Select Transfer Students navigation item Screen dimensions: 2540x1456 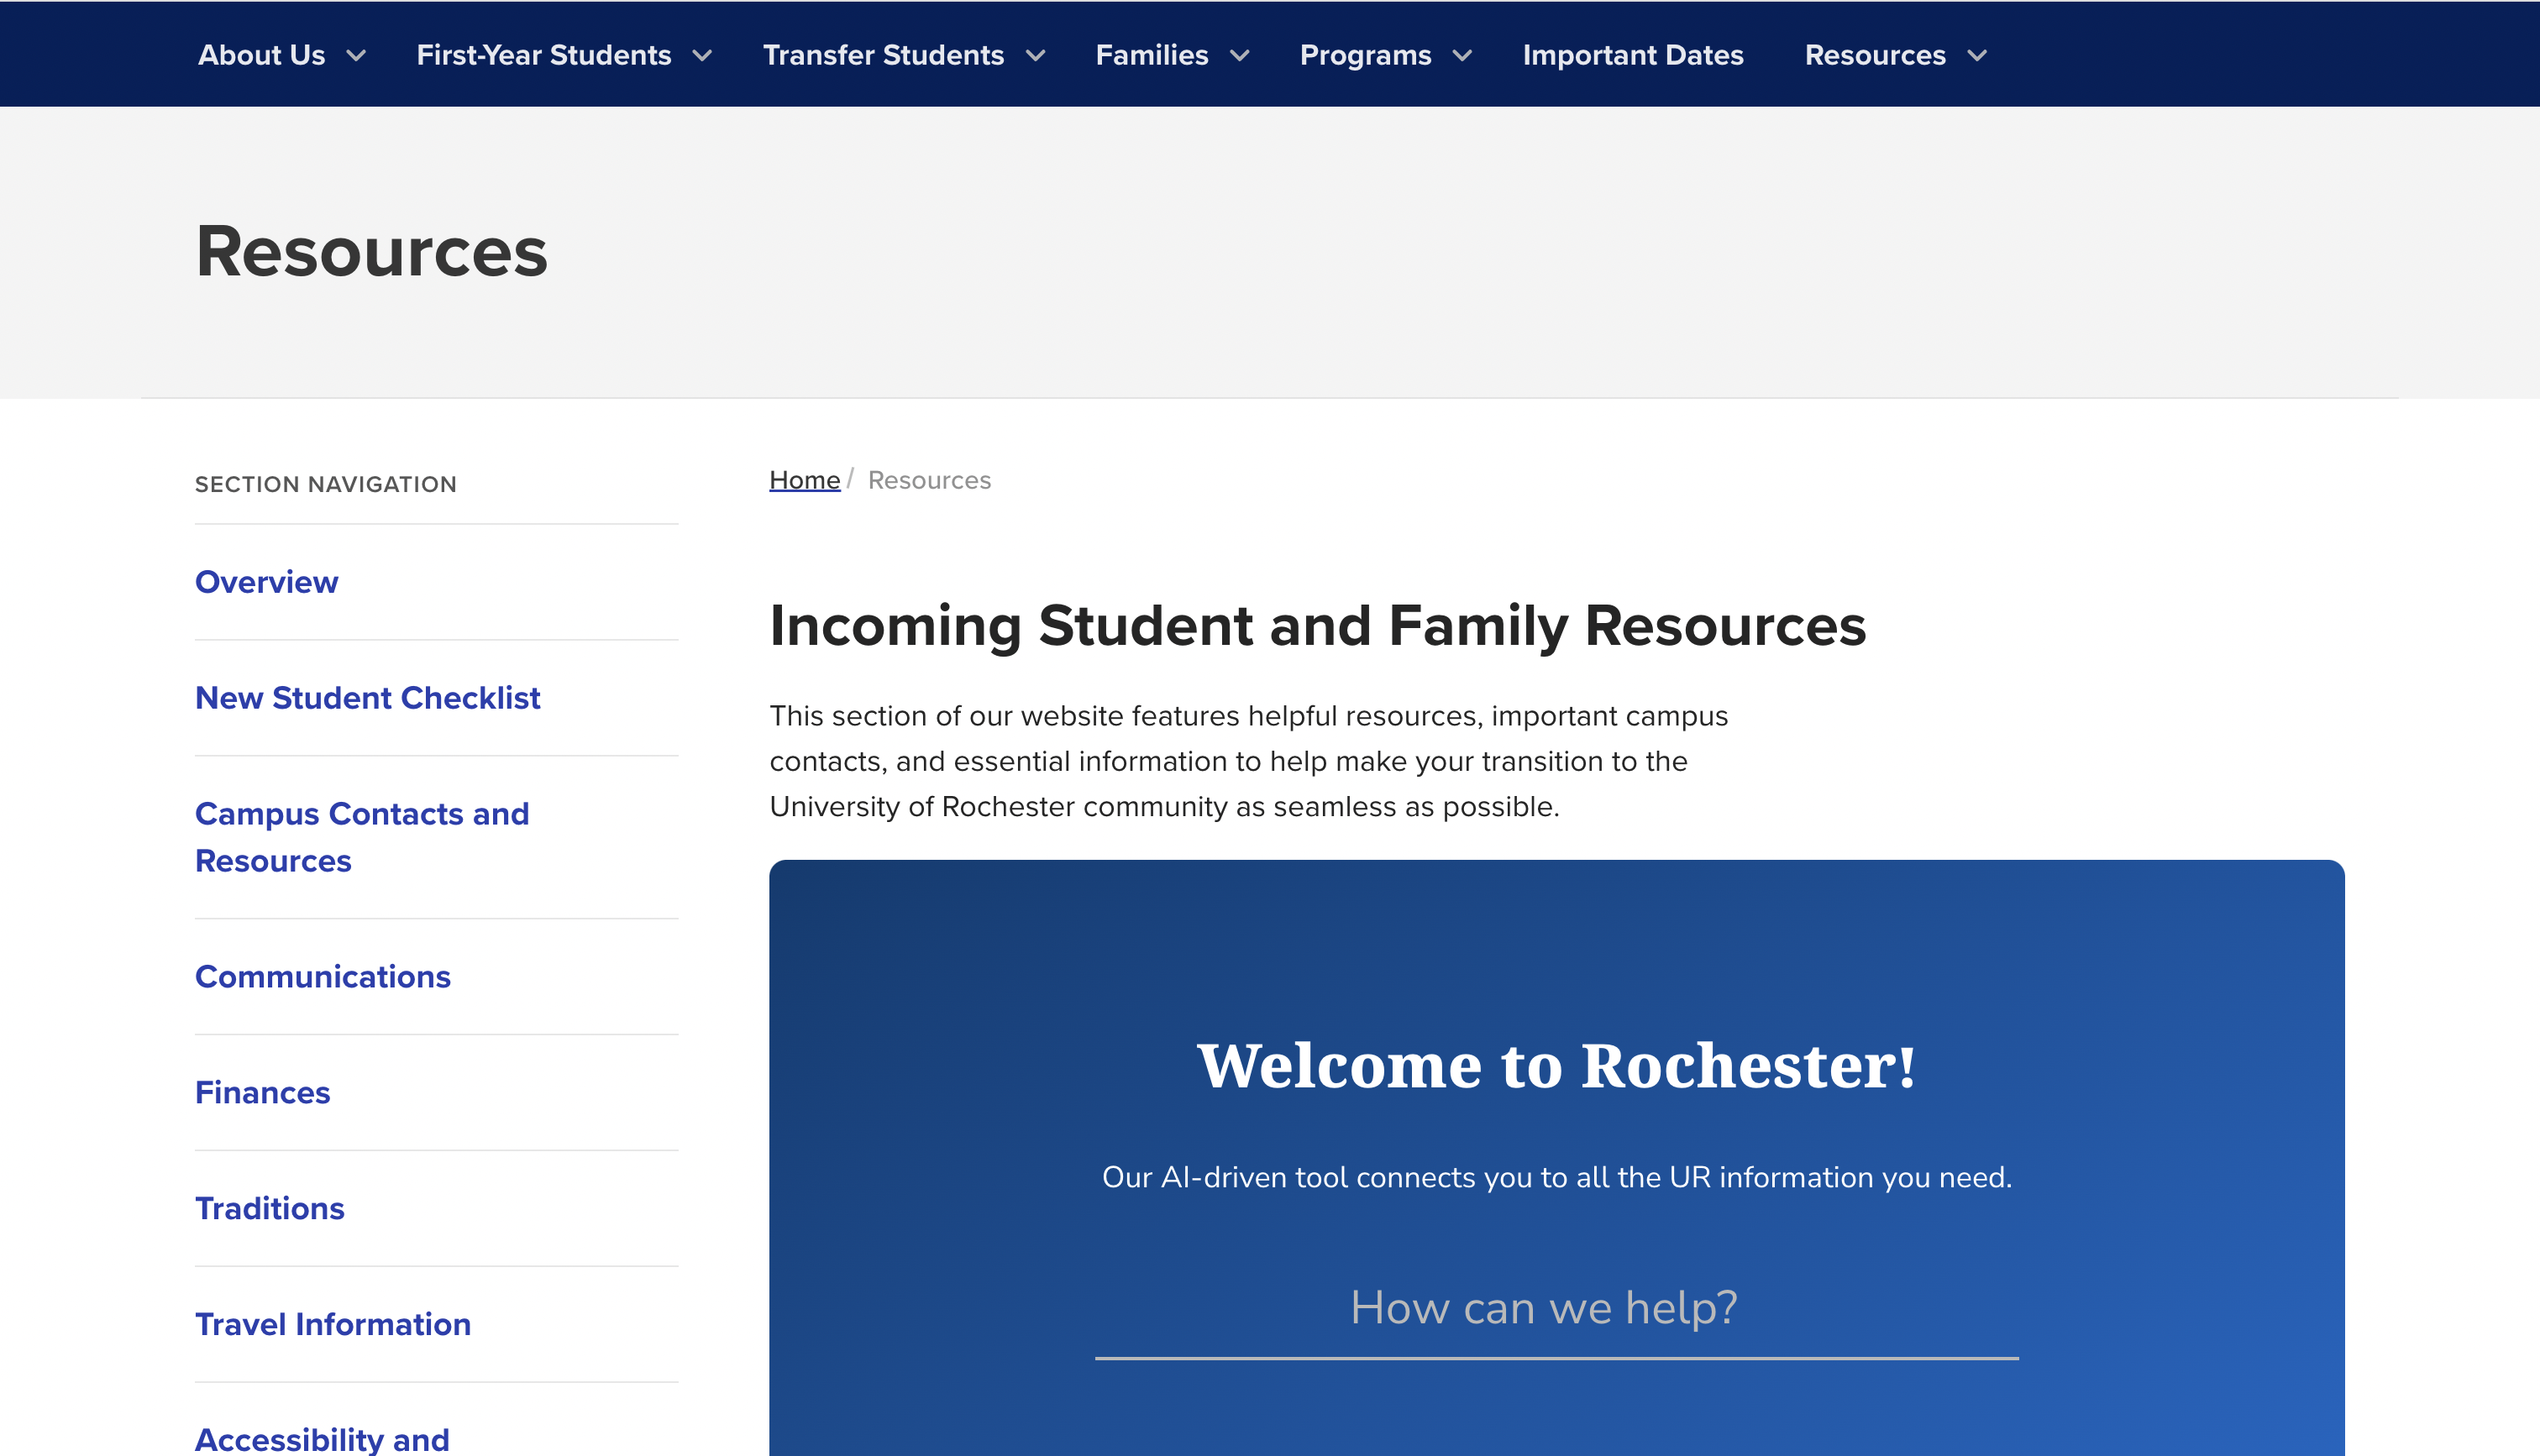[883, 56]
